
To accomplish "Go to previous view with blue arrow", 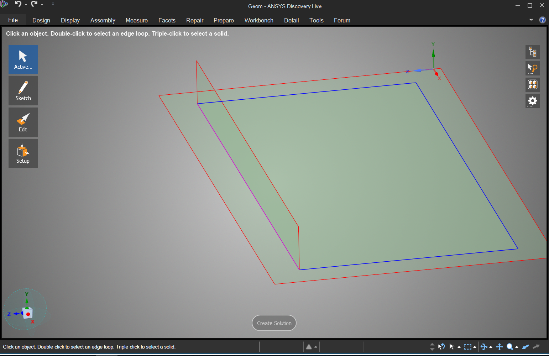I will click(x=526, y=347).
